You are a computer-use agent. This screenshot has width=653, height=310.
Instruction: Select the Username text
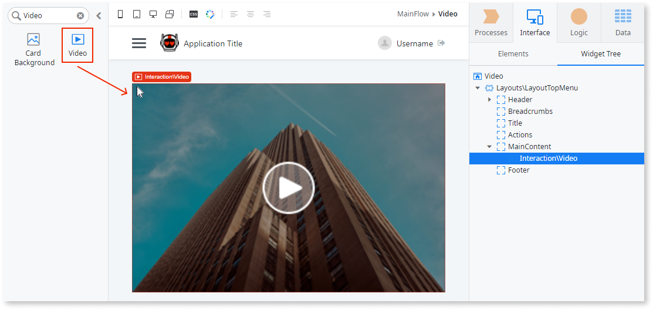(414, 43)
